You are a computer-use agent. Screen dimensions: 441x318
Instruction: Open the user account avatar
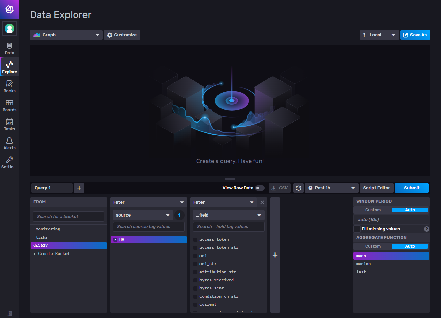click(x=9, y=29)
